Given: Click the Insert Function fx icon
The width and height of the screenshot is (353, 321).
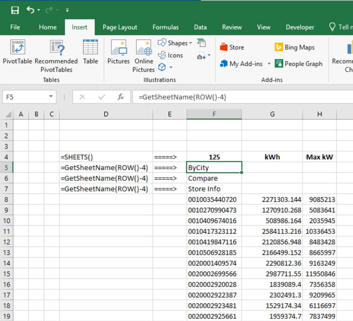Looking at the screenshot, I should point(121,97).
